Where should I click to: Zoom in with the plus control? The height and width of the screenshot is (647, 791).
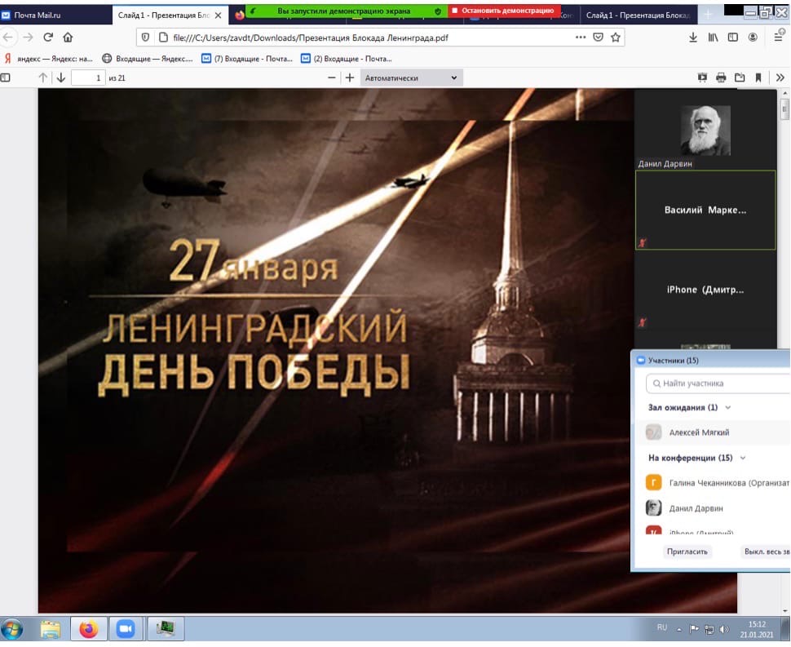349,78
